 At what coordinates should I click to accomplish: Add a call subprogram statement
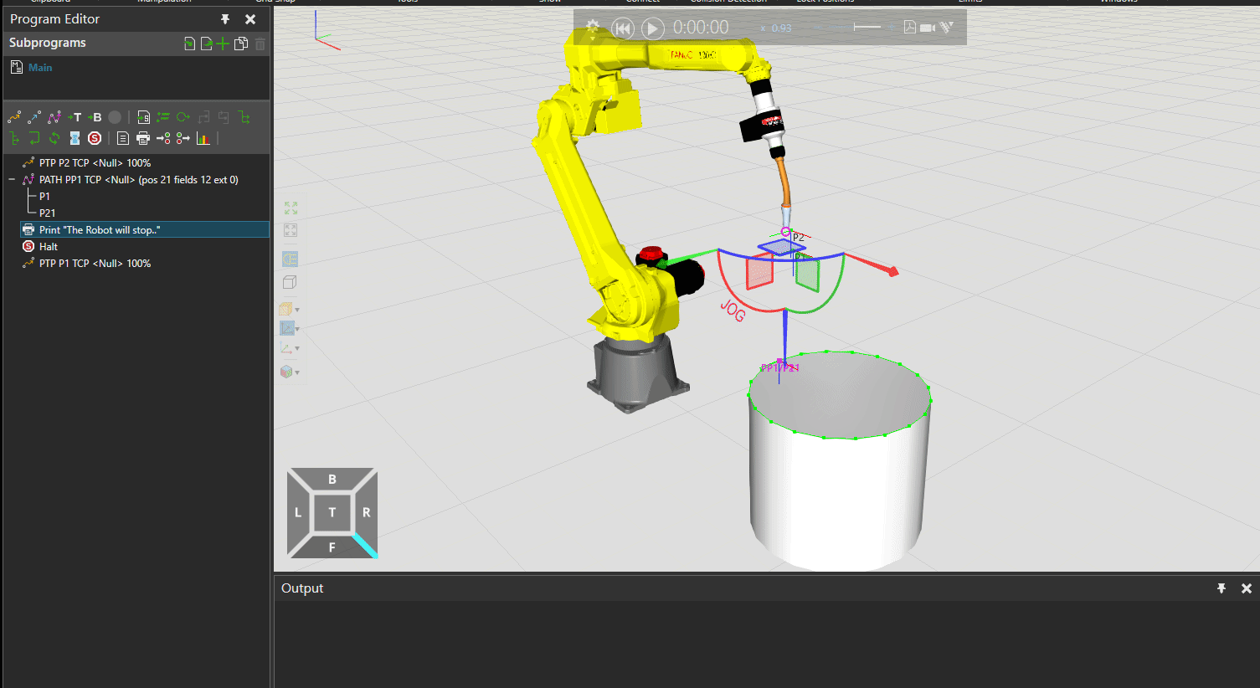pos(144,117)
